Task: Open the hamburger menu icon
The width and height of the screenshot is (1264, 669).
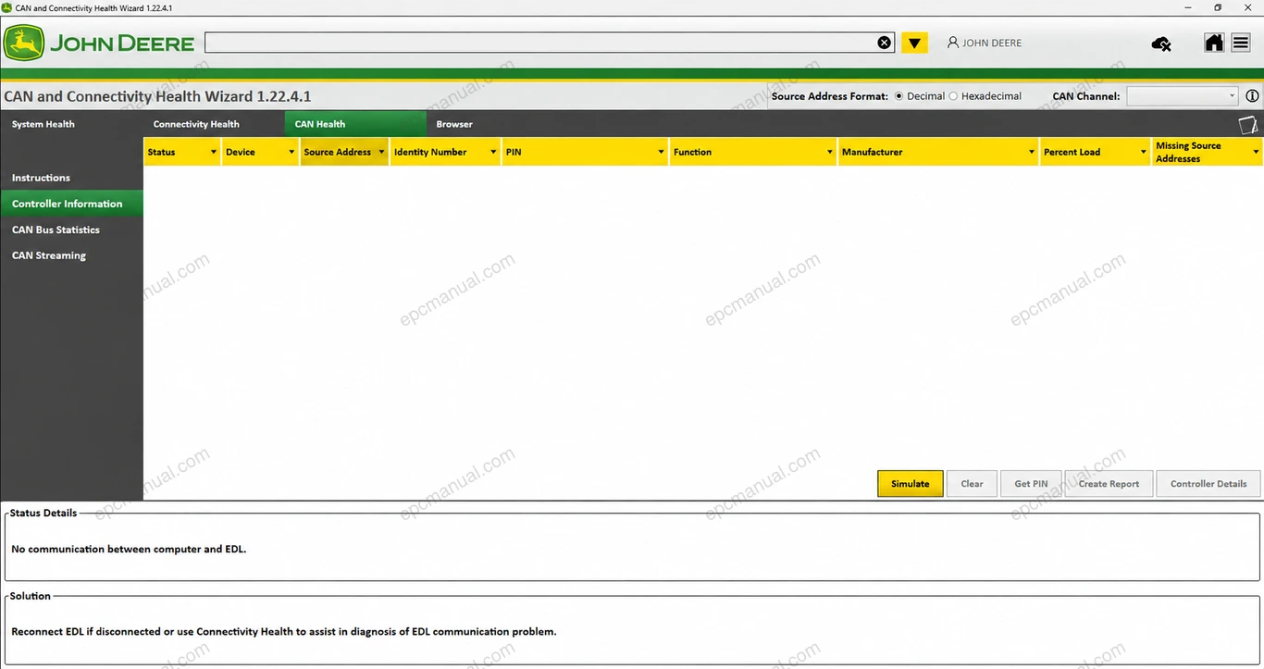Action: [x=1241, y=43]
